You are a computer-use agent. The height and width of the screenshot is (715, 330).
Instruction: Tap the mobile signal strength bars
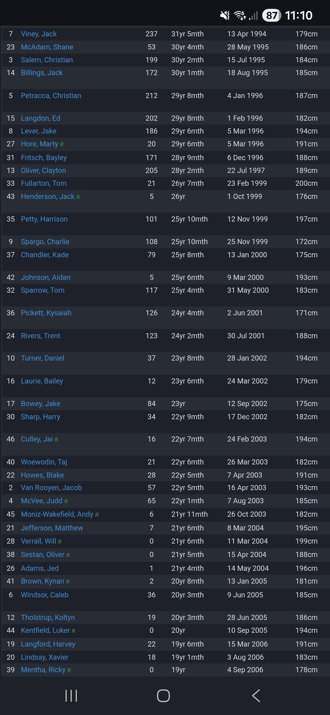coord(253,15)
